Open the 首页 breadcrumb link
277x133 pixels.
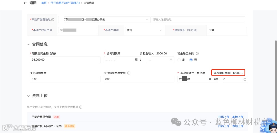click(44, 3)
